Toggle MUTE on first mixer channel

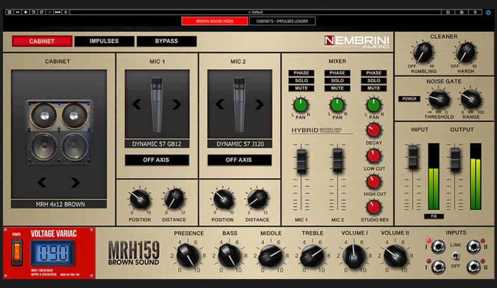301,88
